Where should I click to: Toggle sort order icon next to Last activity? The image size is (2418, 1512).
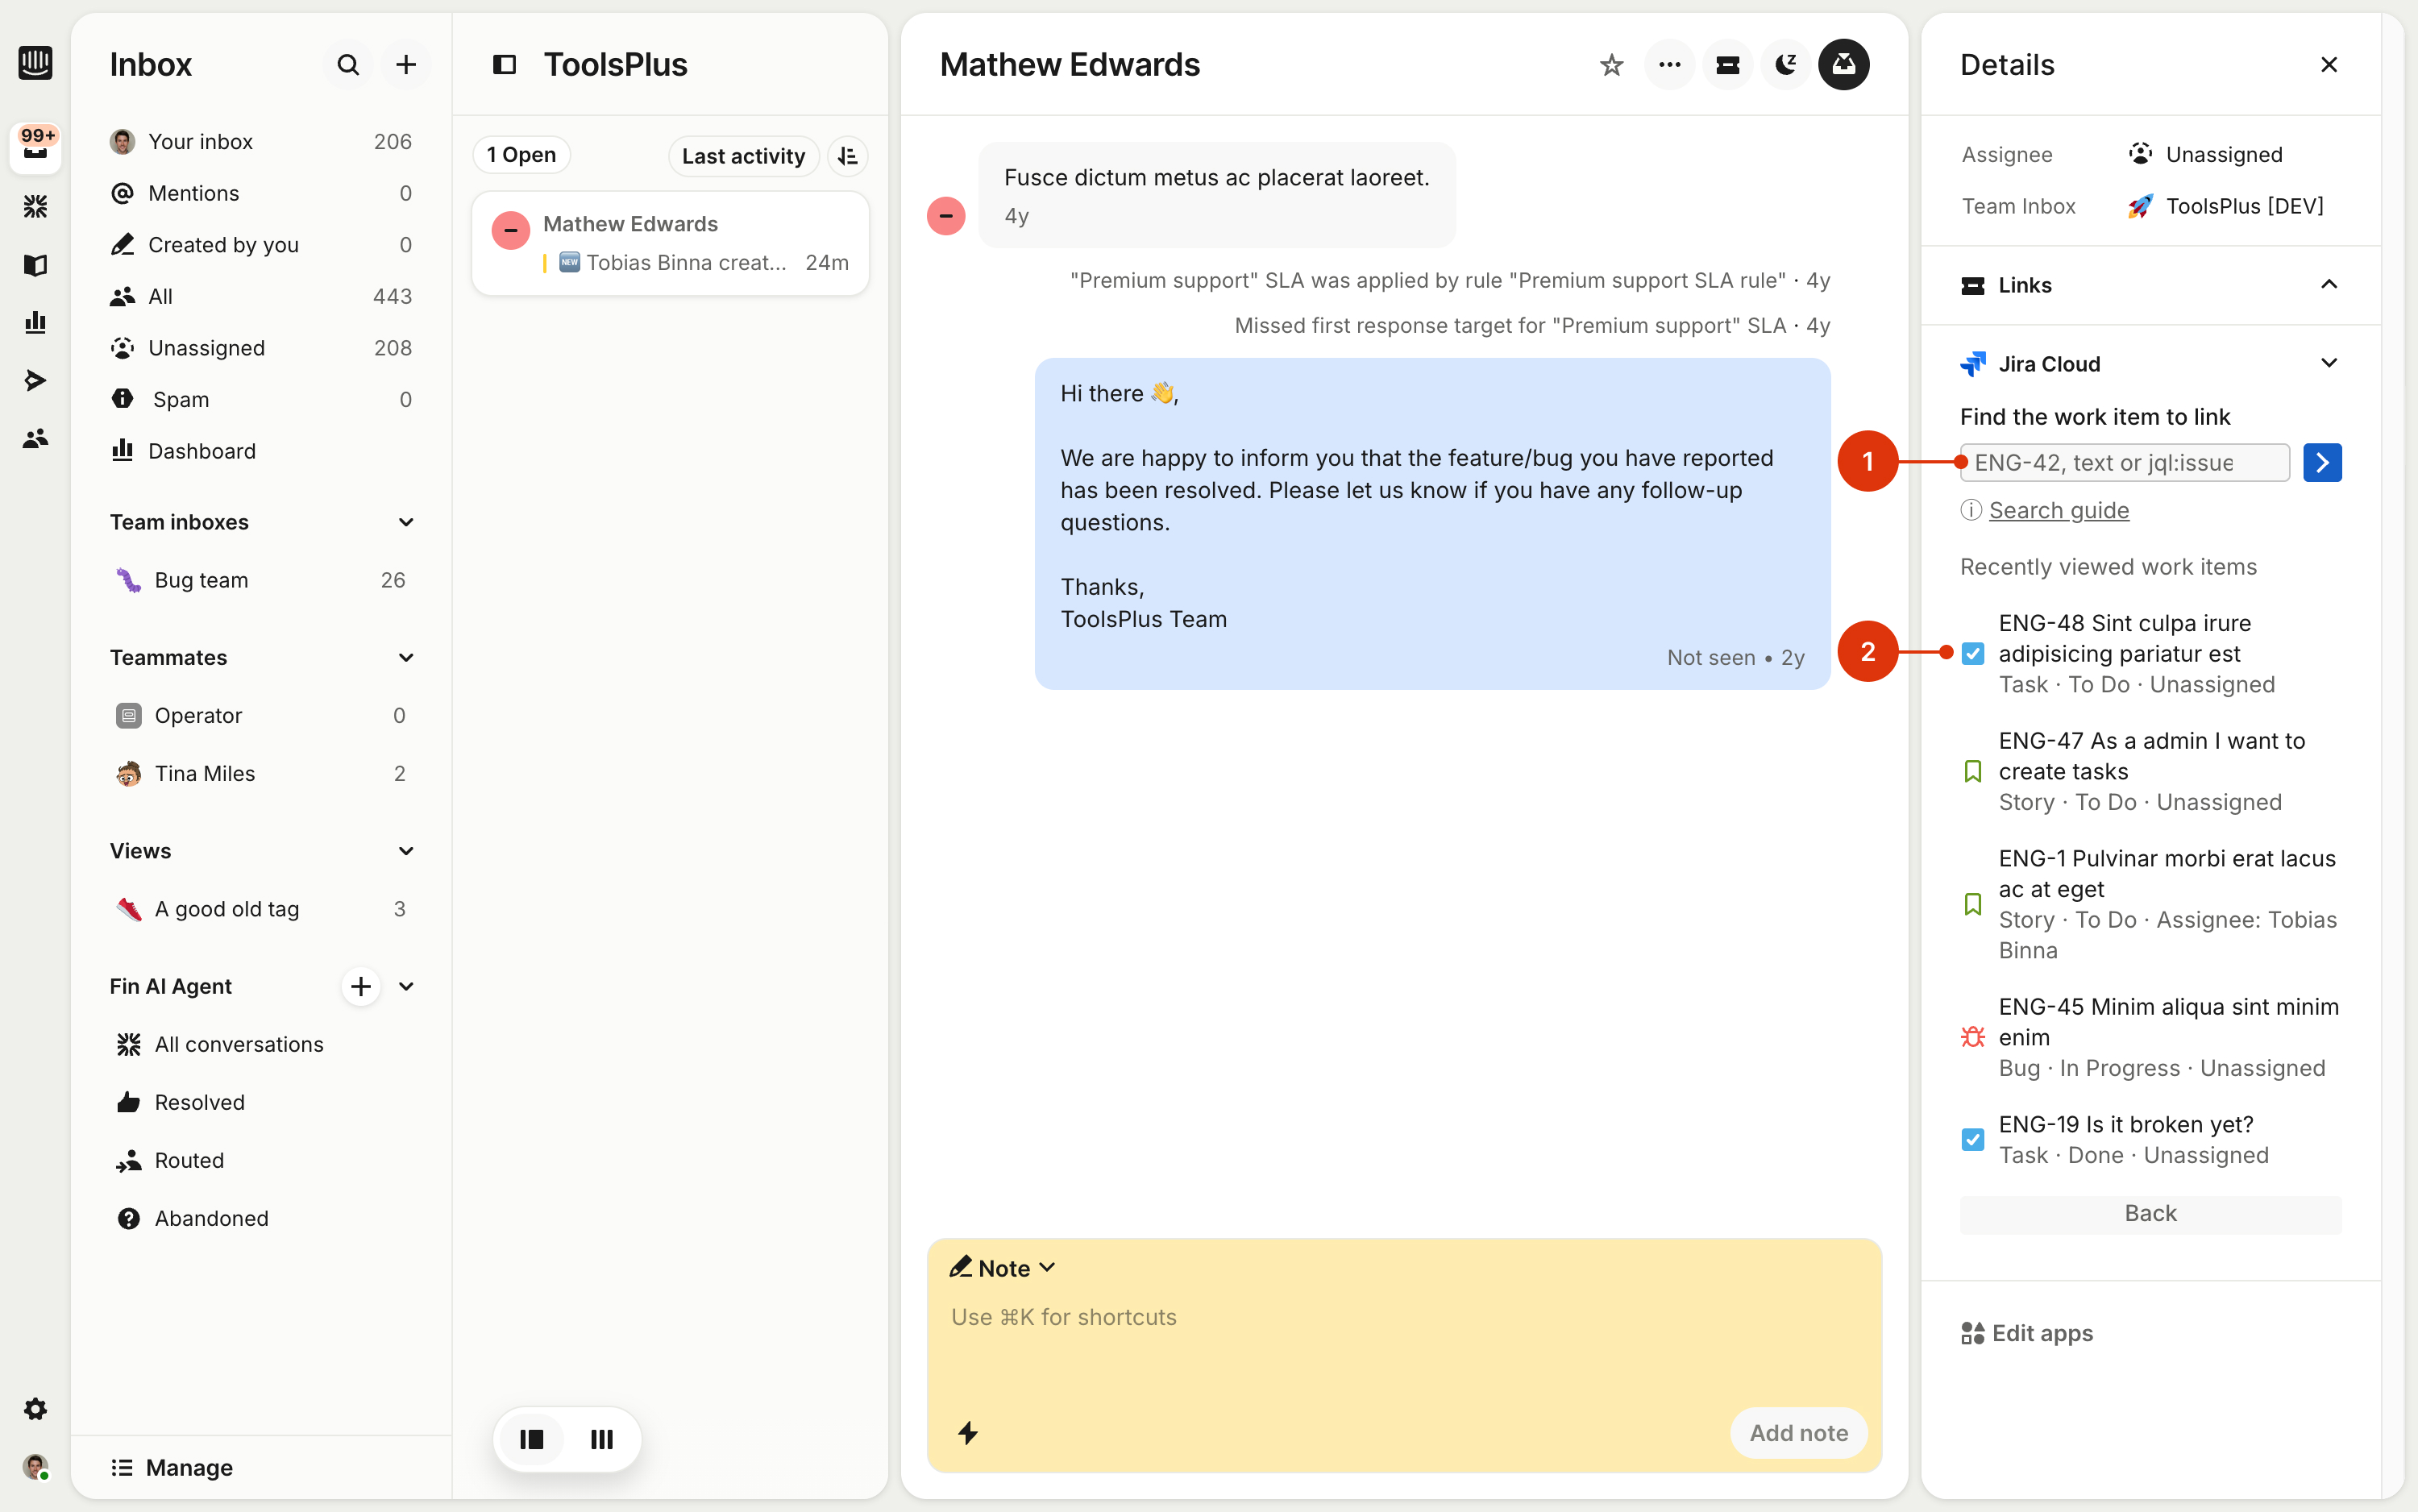click(848, 156)
